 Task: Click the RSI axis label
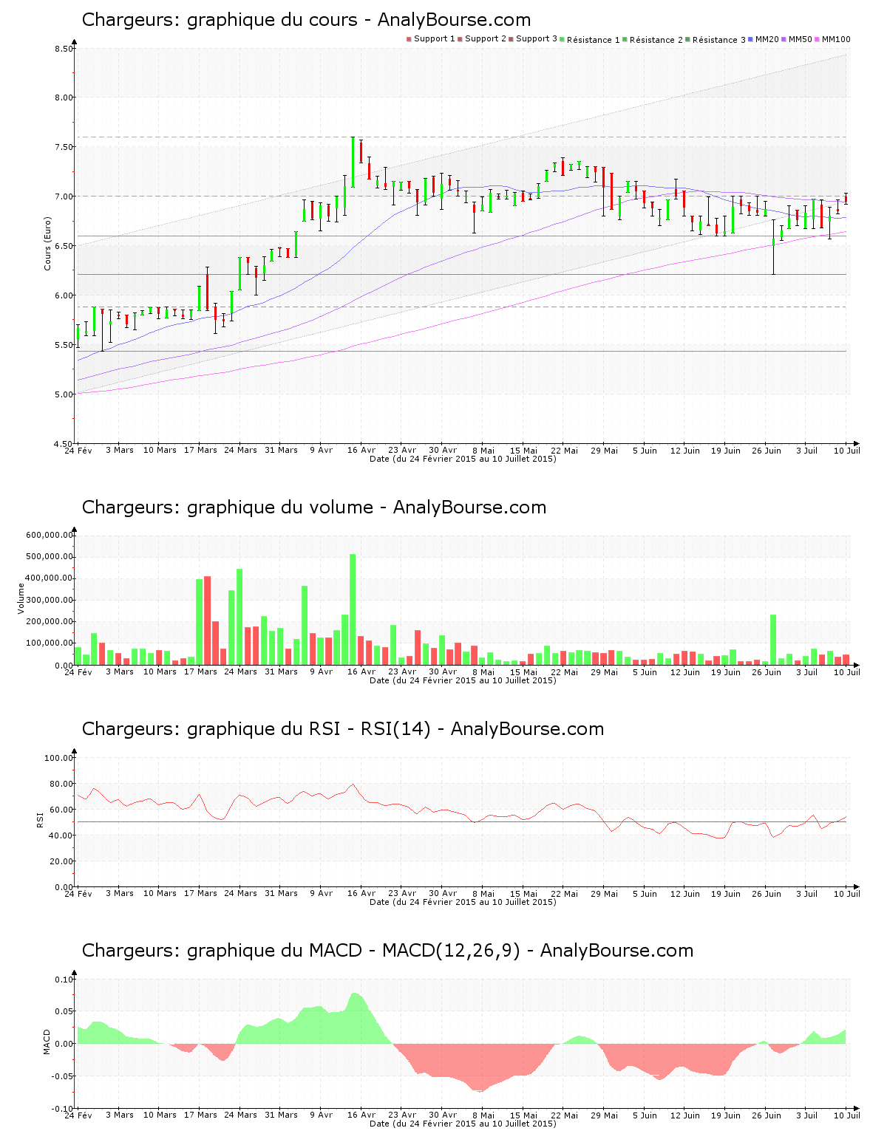(39, 819)
